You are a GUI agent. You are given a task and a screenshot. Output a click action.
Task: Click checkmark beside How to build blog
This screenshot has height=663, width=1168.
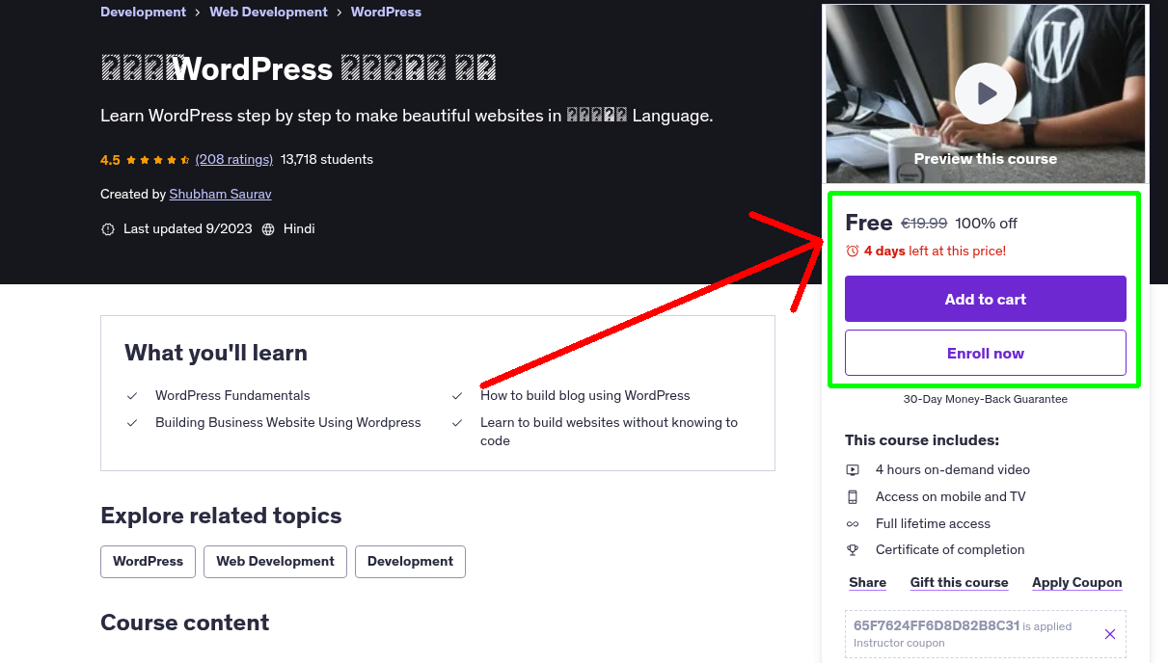[x=457, y=396]
